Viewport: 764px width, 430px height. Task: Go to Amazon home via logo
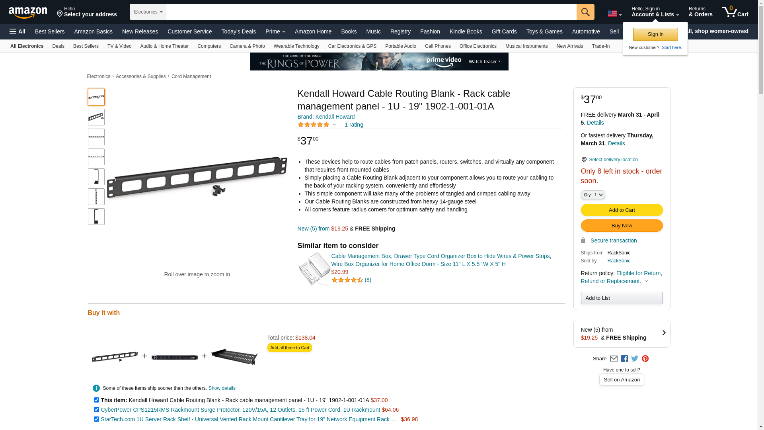click(28, 12)
